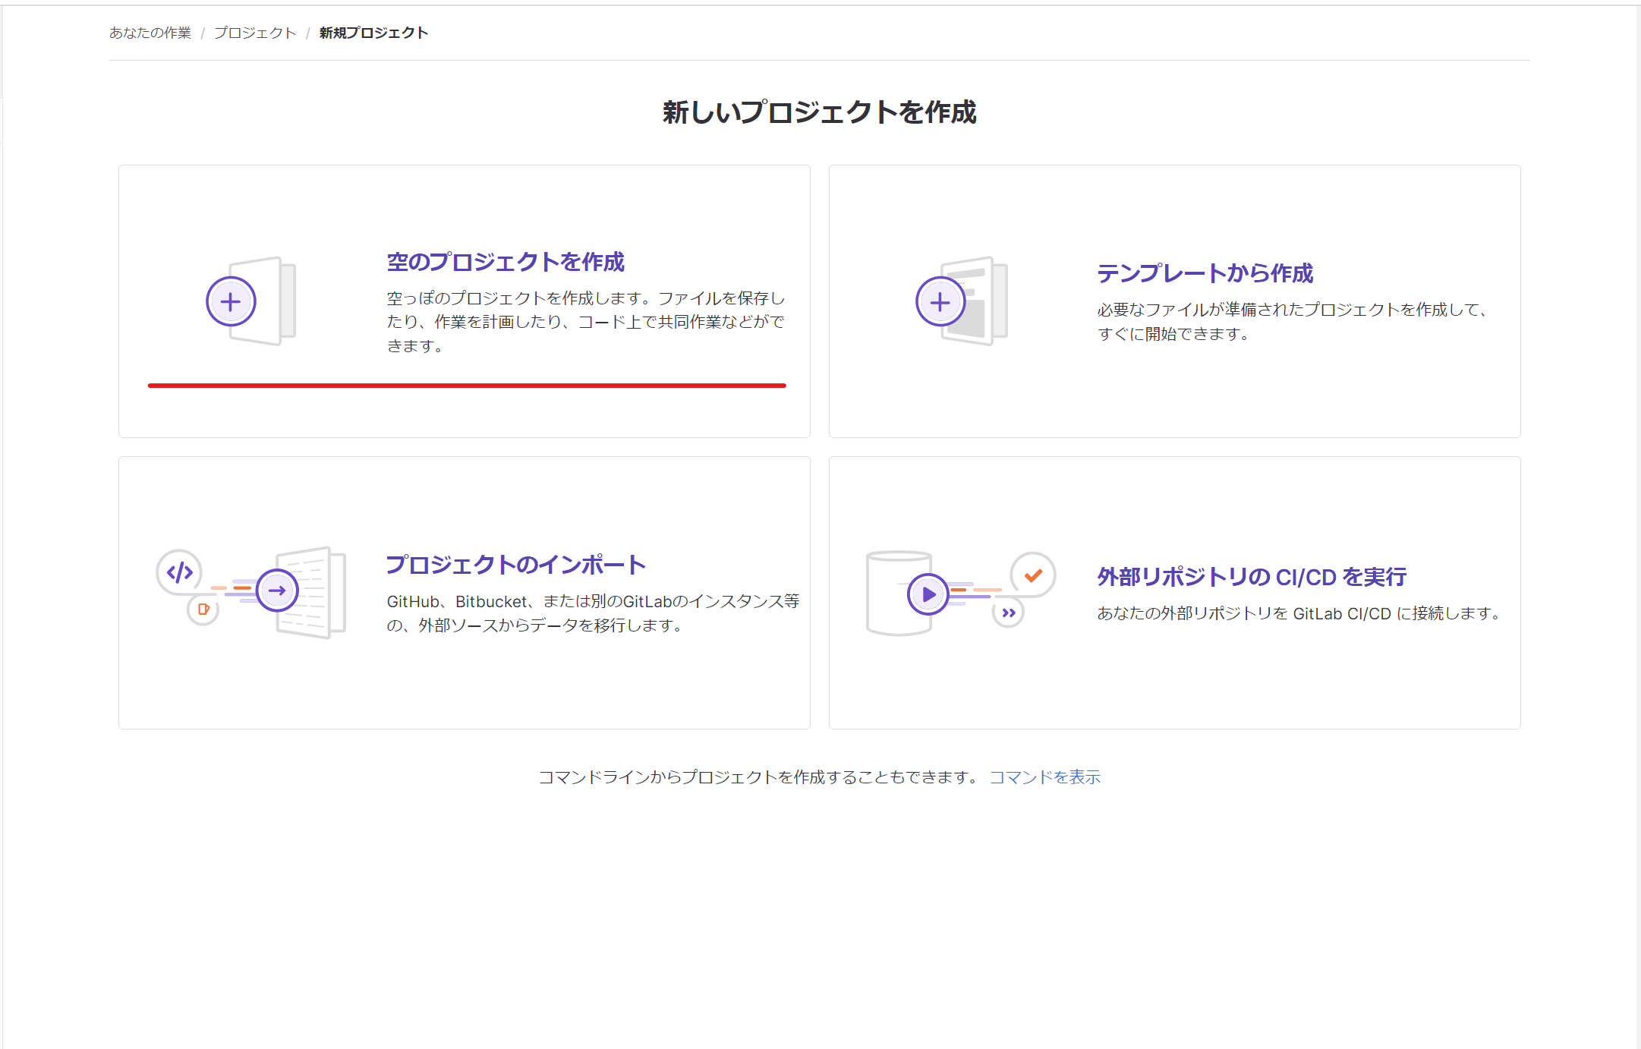Select 外部リポジトリの CI/CD を実行 heading

[1251, 577]
